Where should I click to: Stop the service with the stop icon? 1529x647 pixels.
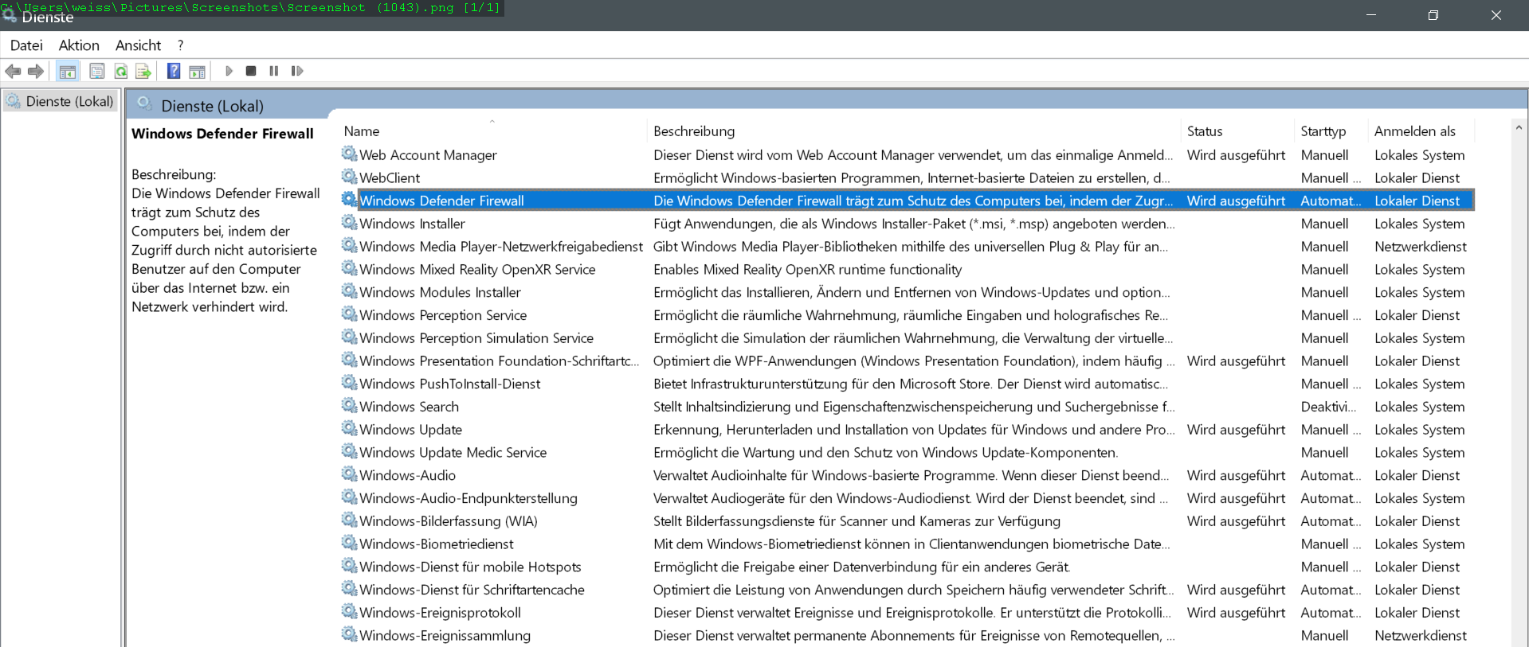(x=251, y=72)
